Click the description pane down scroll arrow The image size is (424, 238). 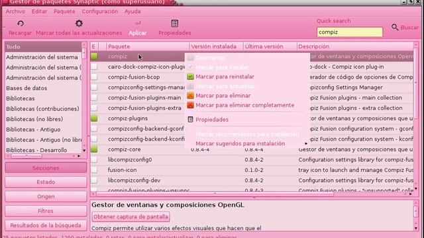click(x=416, y=229)
